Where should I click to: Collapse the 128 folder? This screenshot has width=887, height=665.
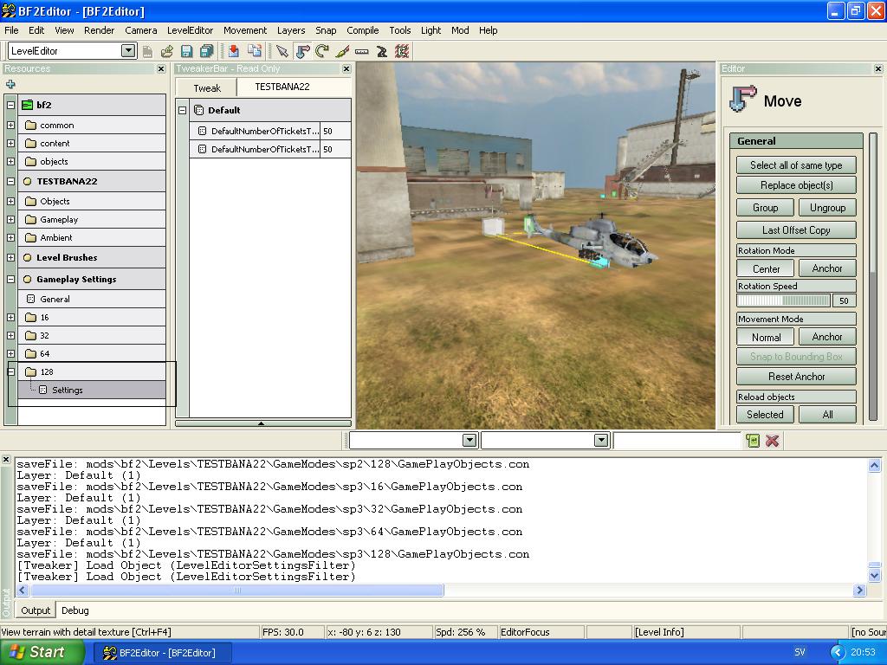point(10,371)
